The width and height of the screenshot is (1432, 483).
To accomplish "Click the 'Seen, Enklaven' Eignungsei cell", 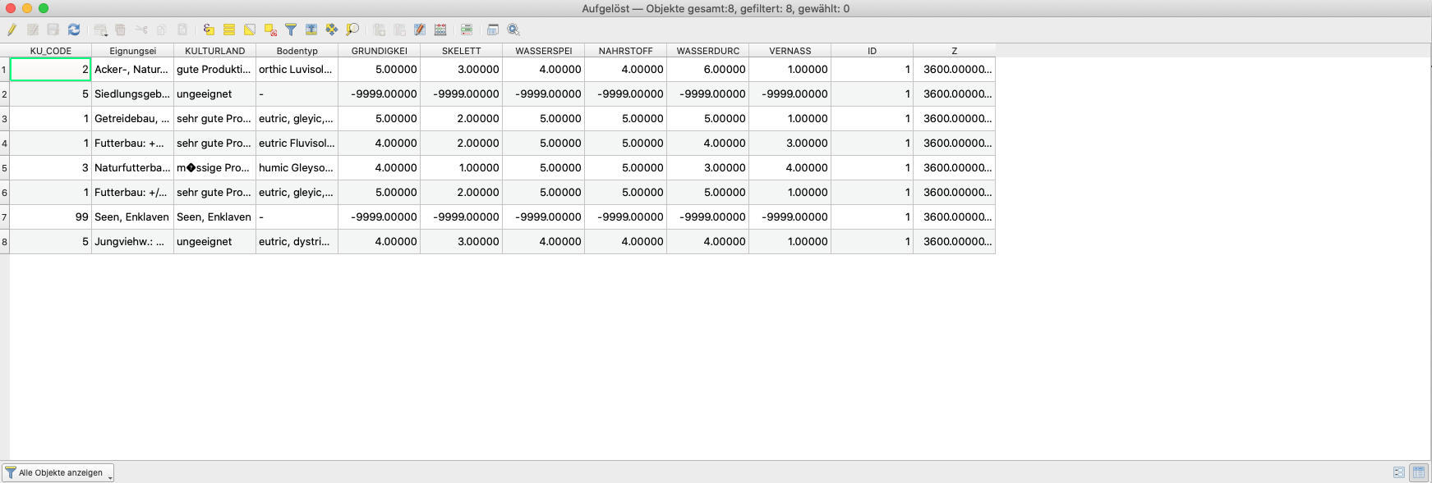I will pyautogui.click(x=131, y=217).
